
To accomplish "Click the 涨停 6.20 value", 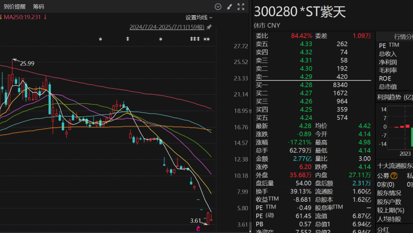I will 306,167.
